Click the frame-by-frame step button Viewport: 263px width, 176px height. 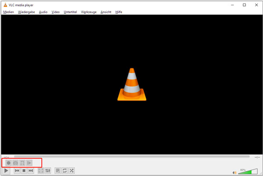click(29, 163)
